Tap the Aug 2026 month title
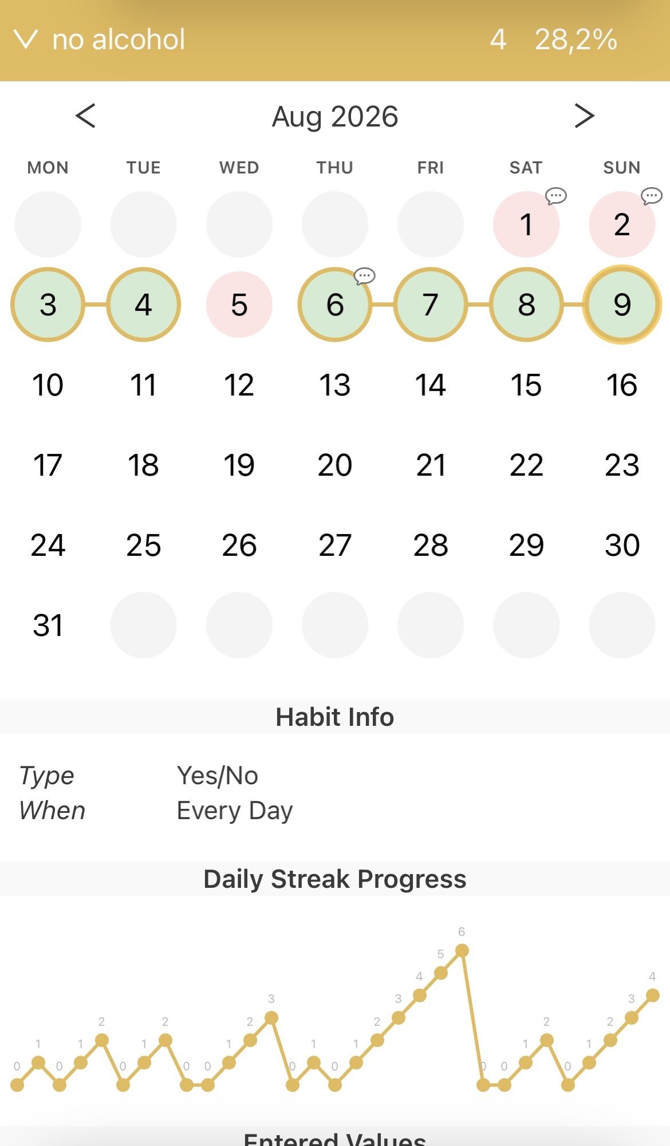670x1146 pixels. [335, 117]
